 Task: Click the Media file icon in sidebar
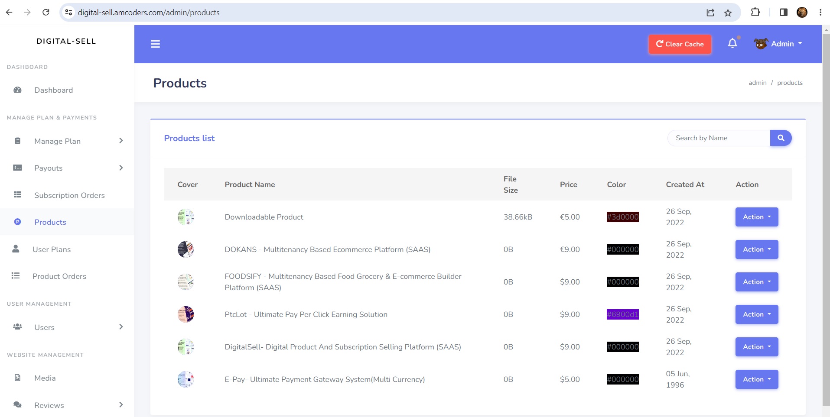coord(17,378)
